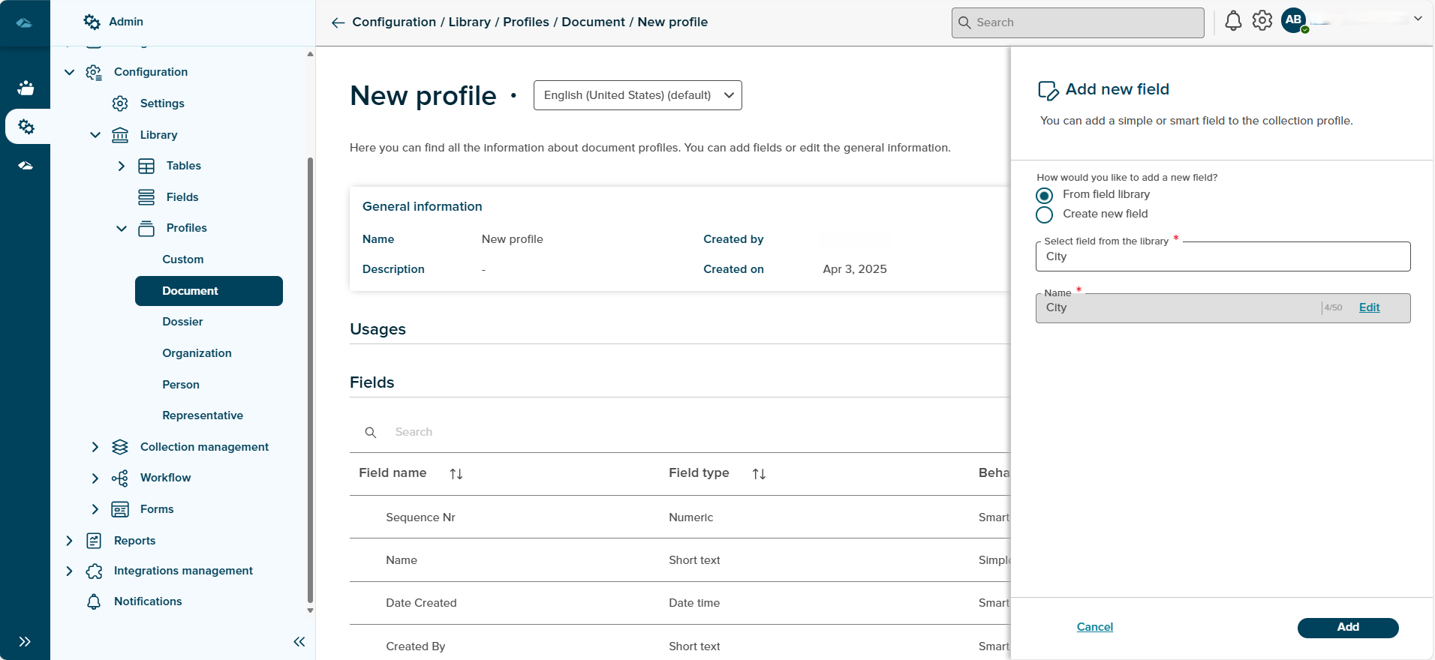Click the AB user avatar

1293,20
